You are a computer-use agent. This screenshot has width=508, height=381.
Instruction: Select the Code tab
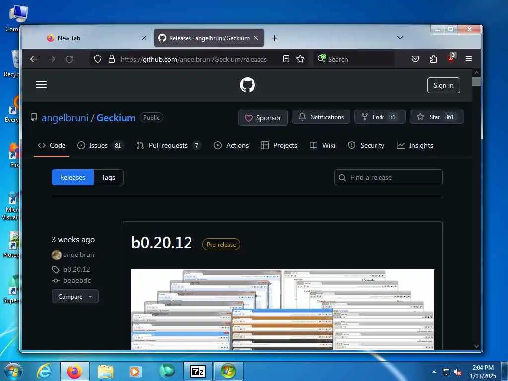(x=52, y=145)
